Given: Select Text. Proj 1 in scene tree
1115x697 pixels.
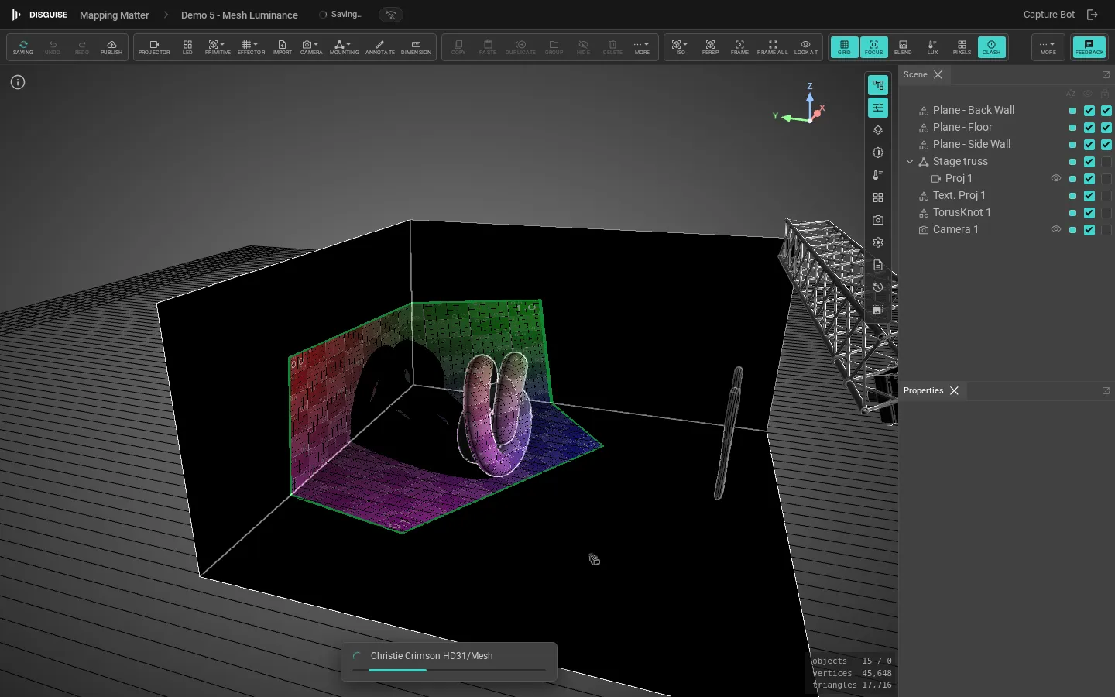Looking at the screenshot, I should coord(959,196).
